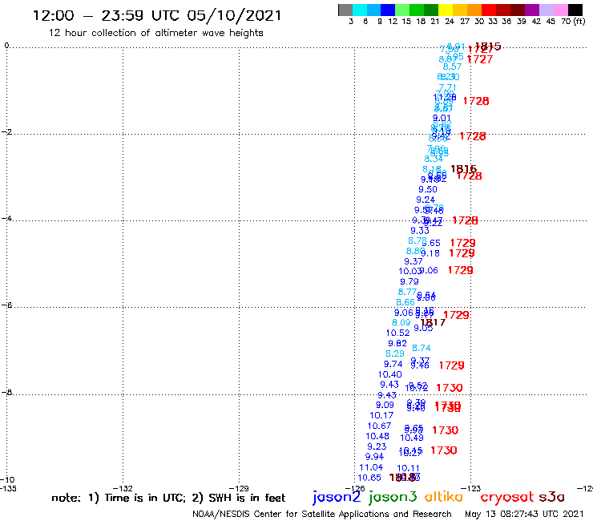Image resolution: width=593 pixels, height=521 pixels.
Task: Click the orange 30 ft legend swatch
Action: click(x=474, y=10)
